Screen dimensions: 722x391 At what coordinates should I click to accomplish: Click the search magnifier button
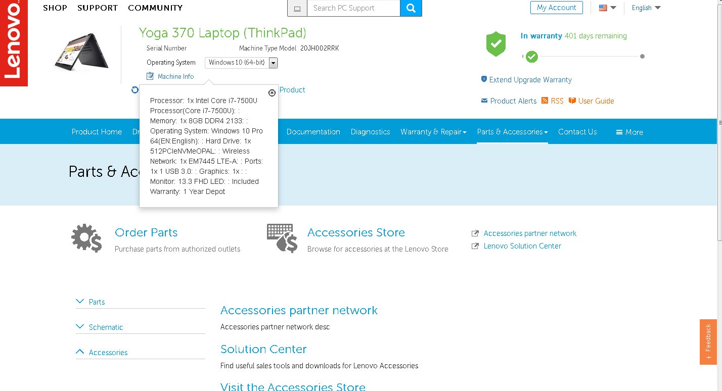411,8
